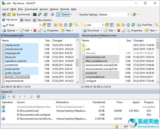160x129 pixels.
Task: Go to remote parent directory icon
Action: (118, 25)
